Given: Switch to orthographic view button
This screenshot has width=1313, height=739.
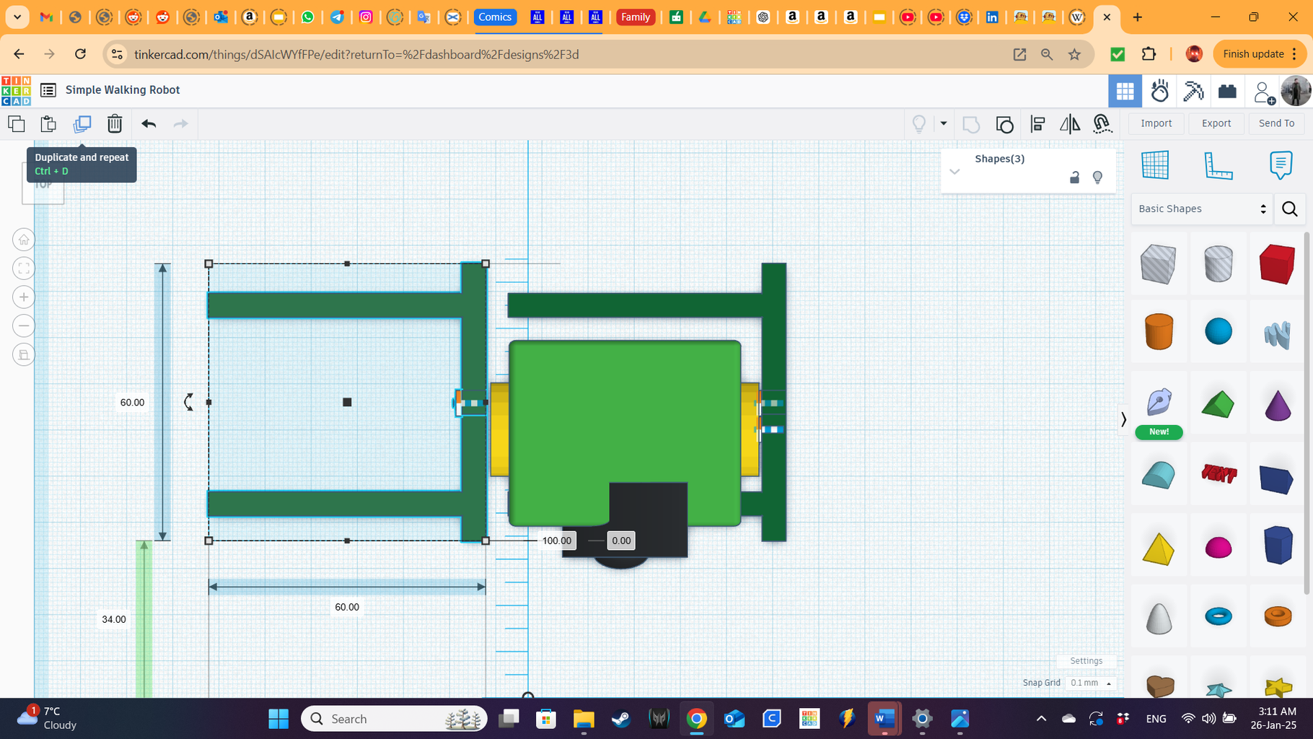Looking at the screenshot, I should pos(24,355).
